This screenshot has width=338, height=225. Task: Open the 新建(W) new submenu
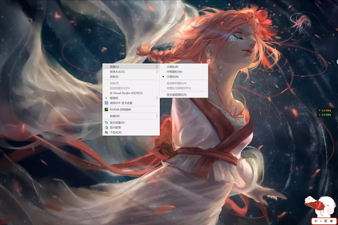131,116
